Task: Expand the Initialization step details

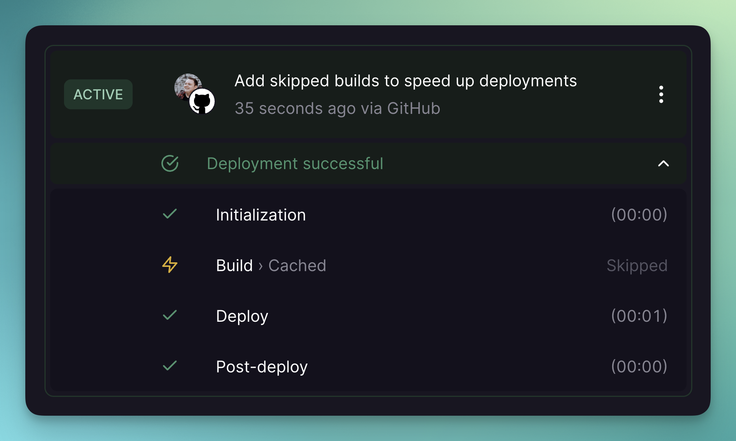Action: 261,215
